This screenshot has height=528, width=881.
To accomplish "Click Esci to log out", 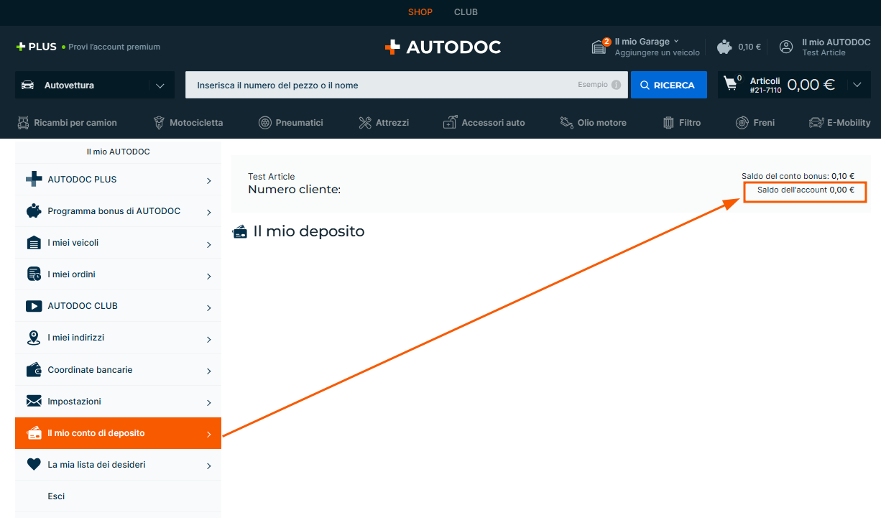I will 56,496.
